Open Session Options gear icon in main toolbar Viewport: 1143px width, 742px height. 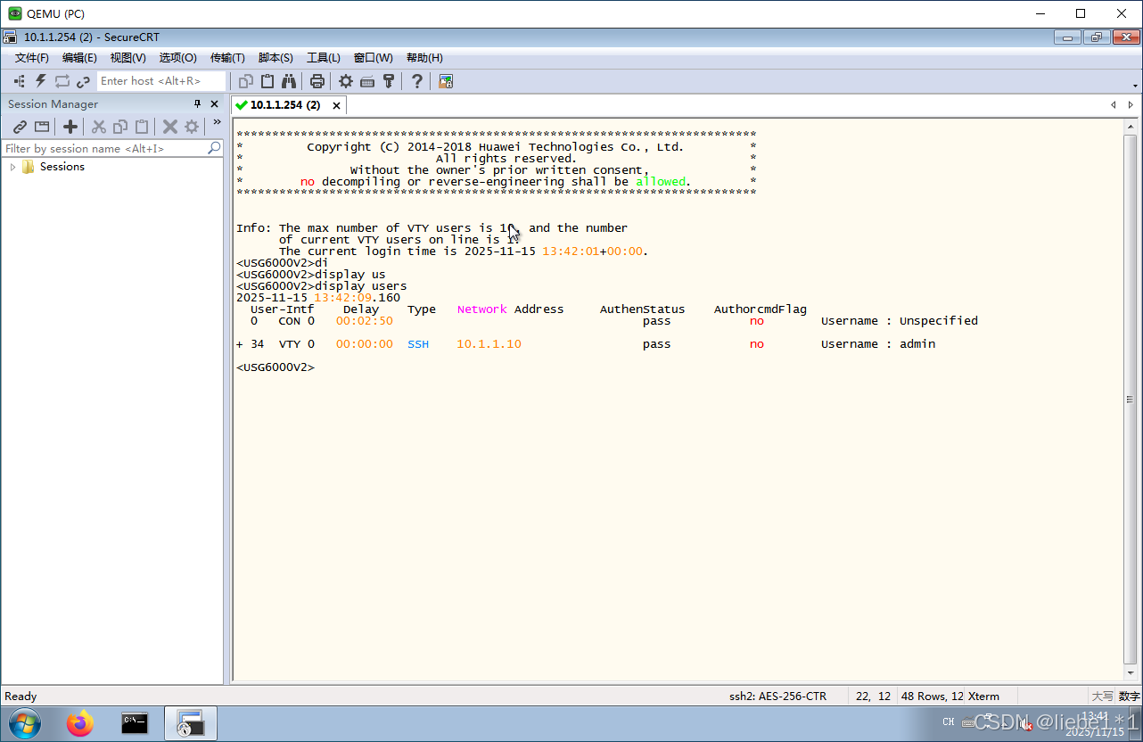(346, 81)
